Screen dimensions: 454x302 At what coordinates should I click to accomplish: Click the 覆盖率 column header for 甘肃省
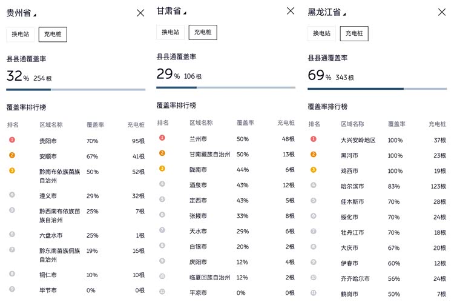pos(245,122)
